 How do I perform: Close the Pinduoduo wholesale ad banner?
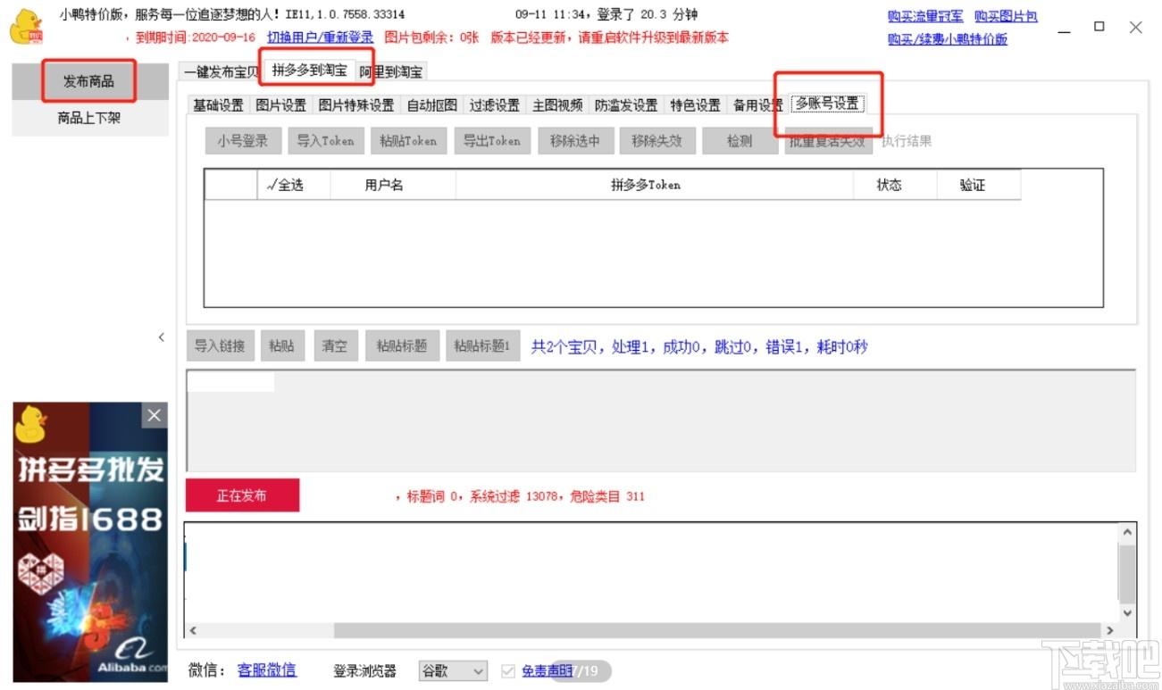[x=155, y=415]
